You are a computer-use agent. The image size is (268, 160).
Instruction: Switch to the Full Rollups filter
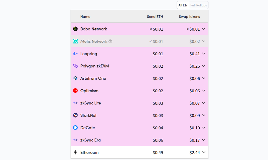pos(199,5)
